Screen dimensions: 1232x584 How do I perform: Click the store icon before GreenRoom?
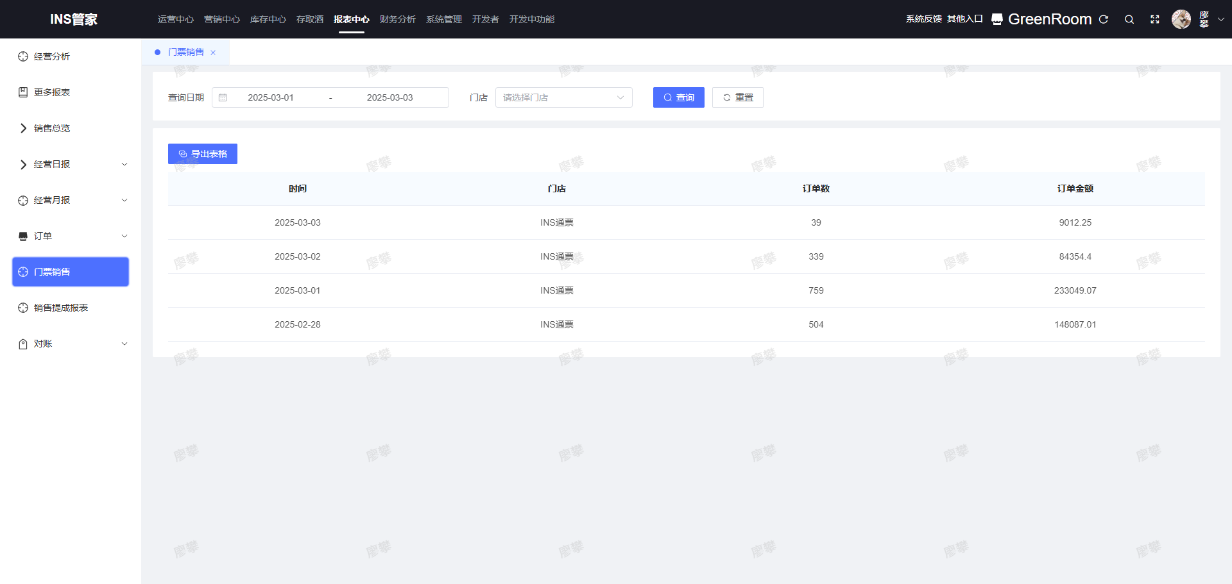997,19
